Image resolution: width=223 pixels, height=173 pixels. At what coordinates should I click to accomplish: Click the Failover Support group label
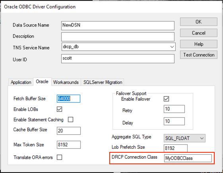pos(131,93)
